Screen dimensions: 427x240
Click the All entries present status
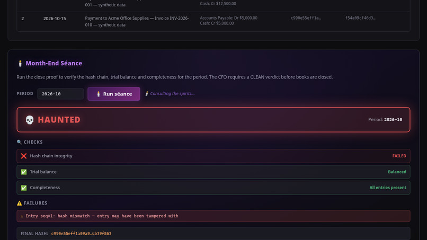[388, 188]
